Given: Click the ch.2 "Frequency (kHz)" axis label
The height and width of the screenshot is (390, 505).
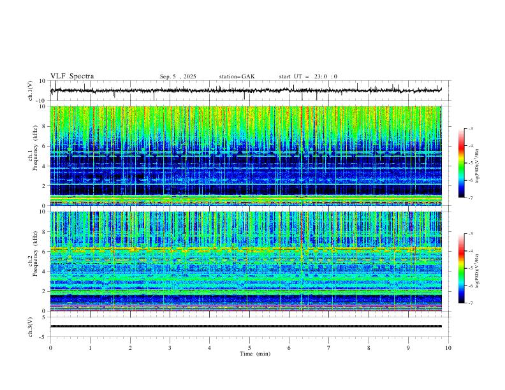Looking at the screenshot, I should click(x=35, y=254).
